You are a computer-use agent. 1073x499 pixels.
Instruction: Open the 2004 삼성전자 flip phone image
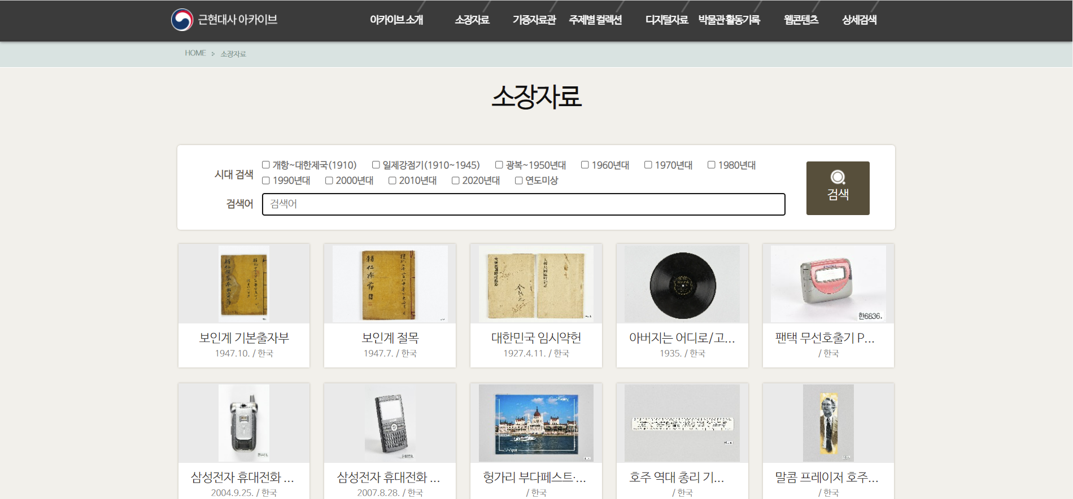point(243,423)
